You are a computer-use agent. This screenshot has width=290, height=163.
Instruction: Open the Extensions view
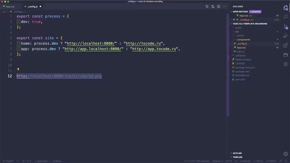click(285, 45)
